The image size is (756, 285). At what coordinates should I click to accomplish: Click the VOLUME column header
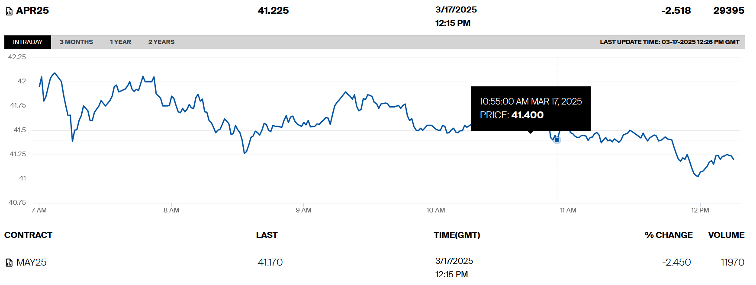click(x=726, y=235)
